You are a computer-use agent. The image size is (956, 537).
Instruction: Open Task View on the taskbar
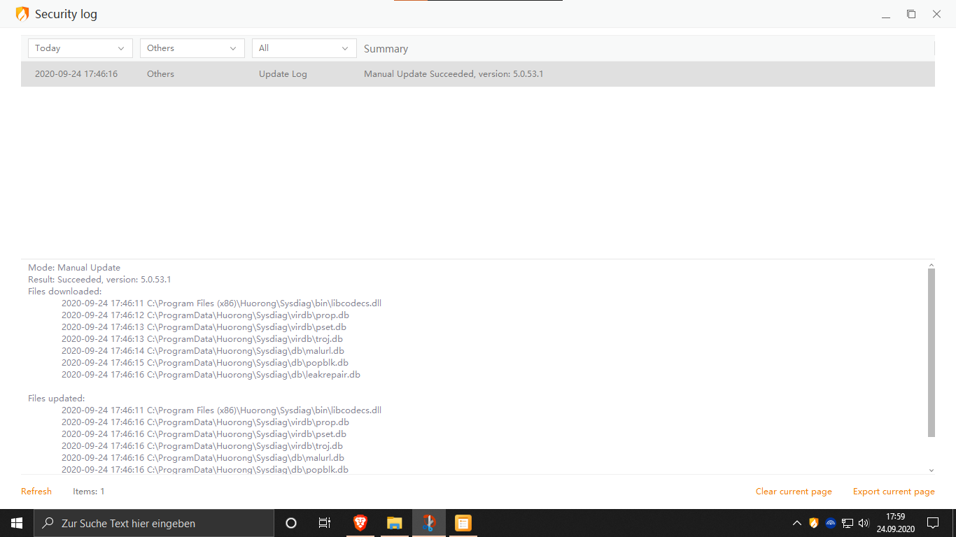325,523
